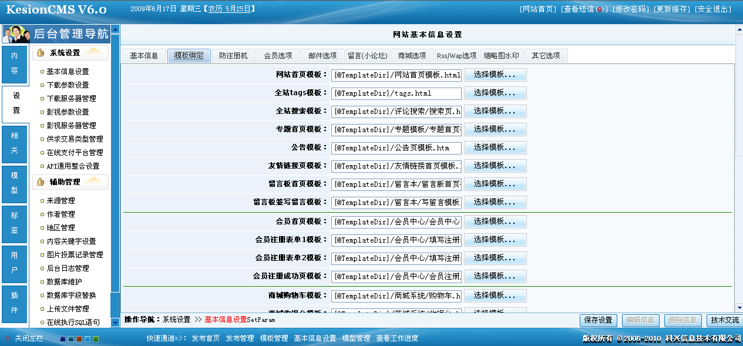The image size is (743, 346).
Task: Choose a template for 网站首页模板
Action: [x=495, y=75]
